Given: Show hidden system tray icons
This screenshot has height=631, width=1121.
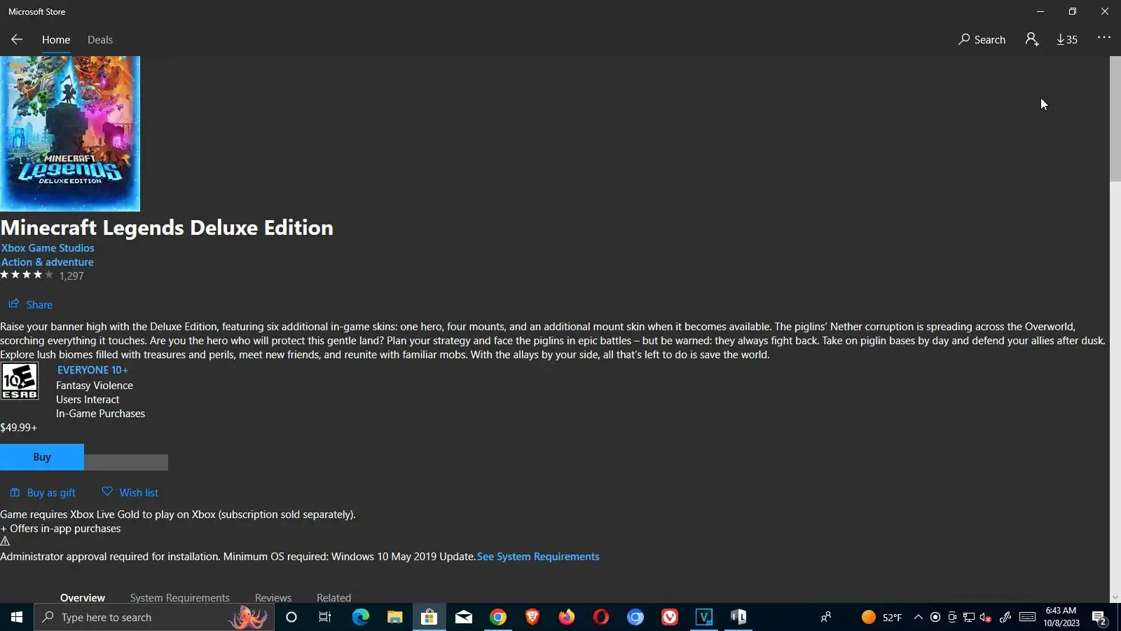Looking at the screenshot, I should [919, 617].
